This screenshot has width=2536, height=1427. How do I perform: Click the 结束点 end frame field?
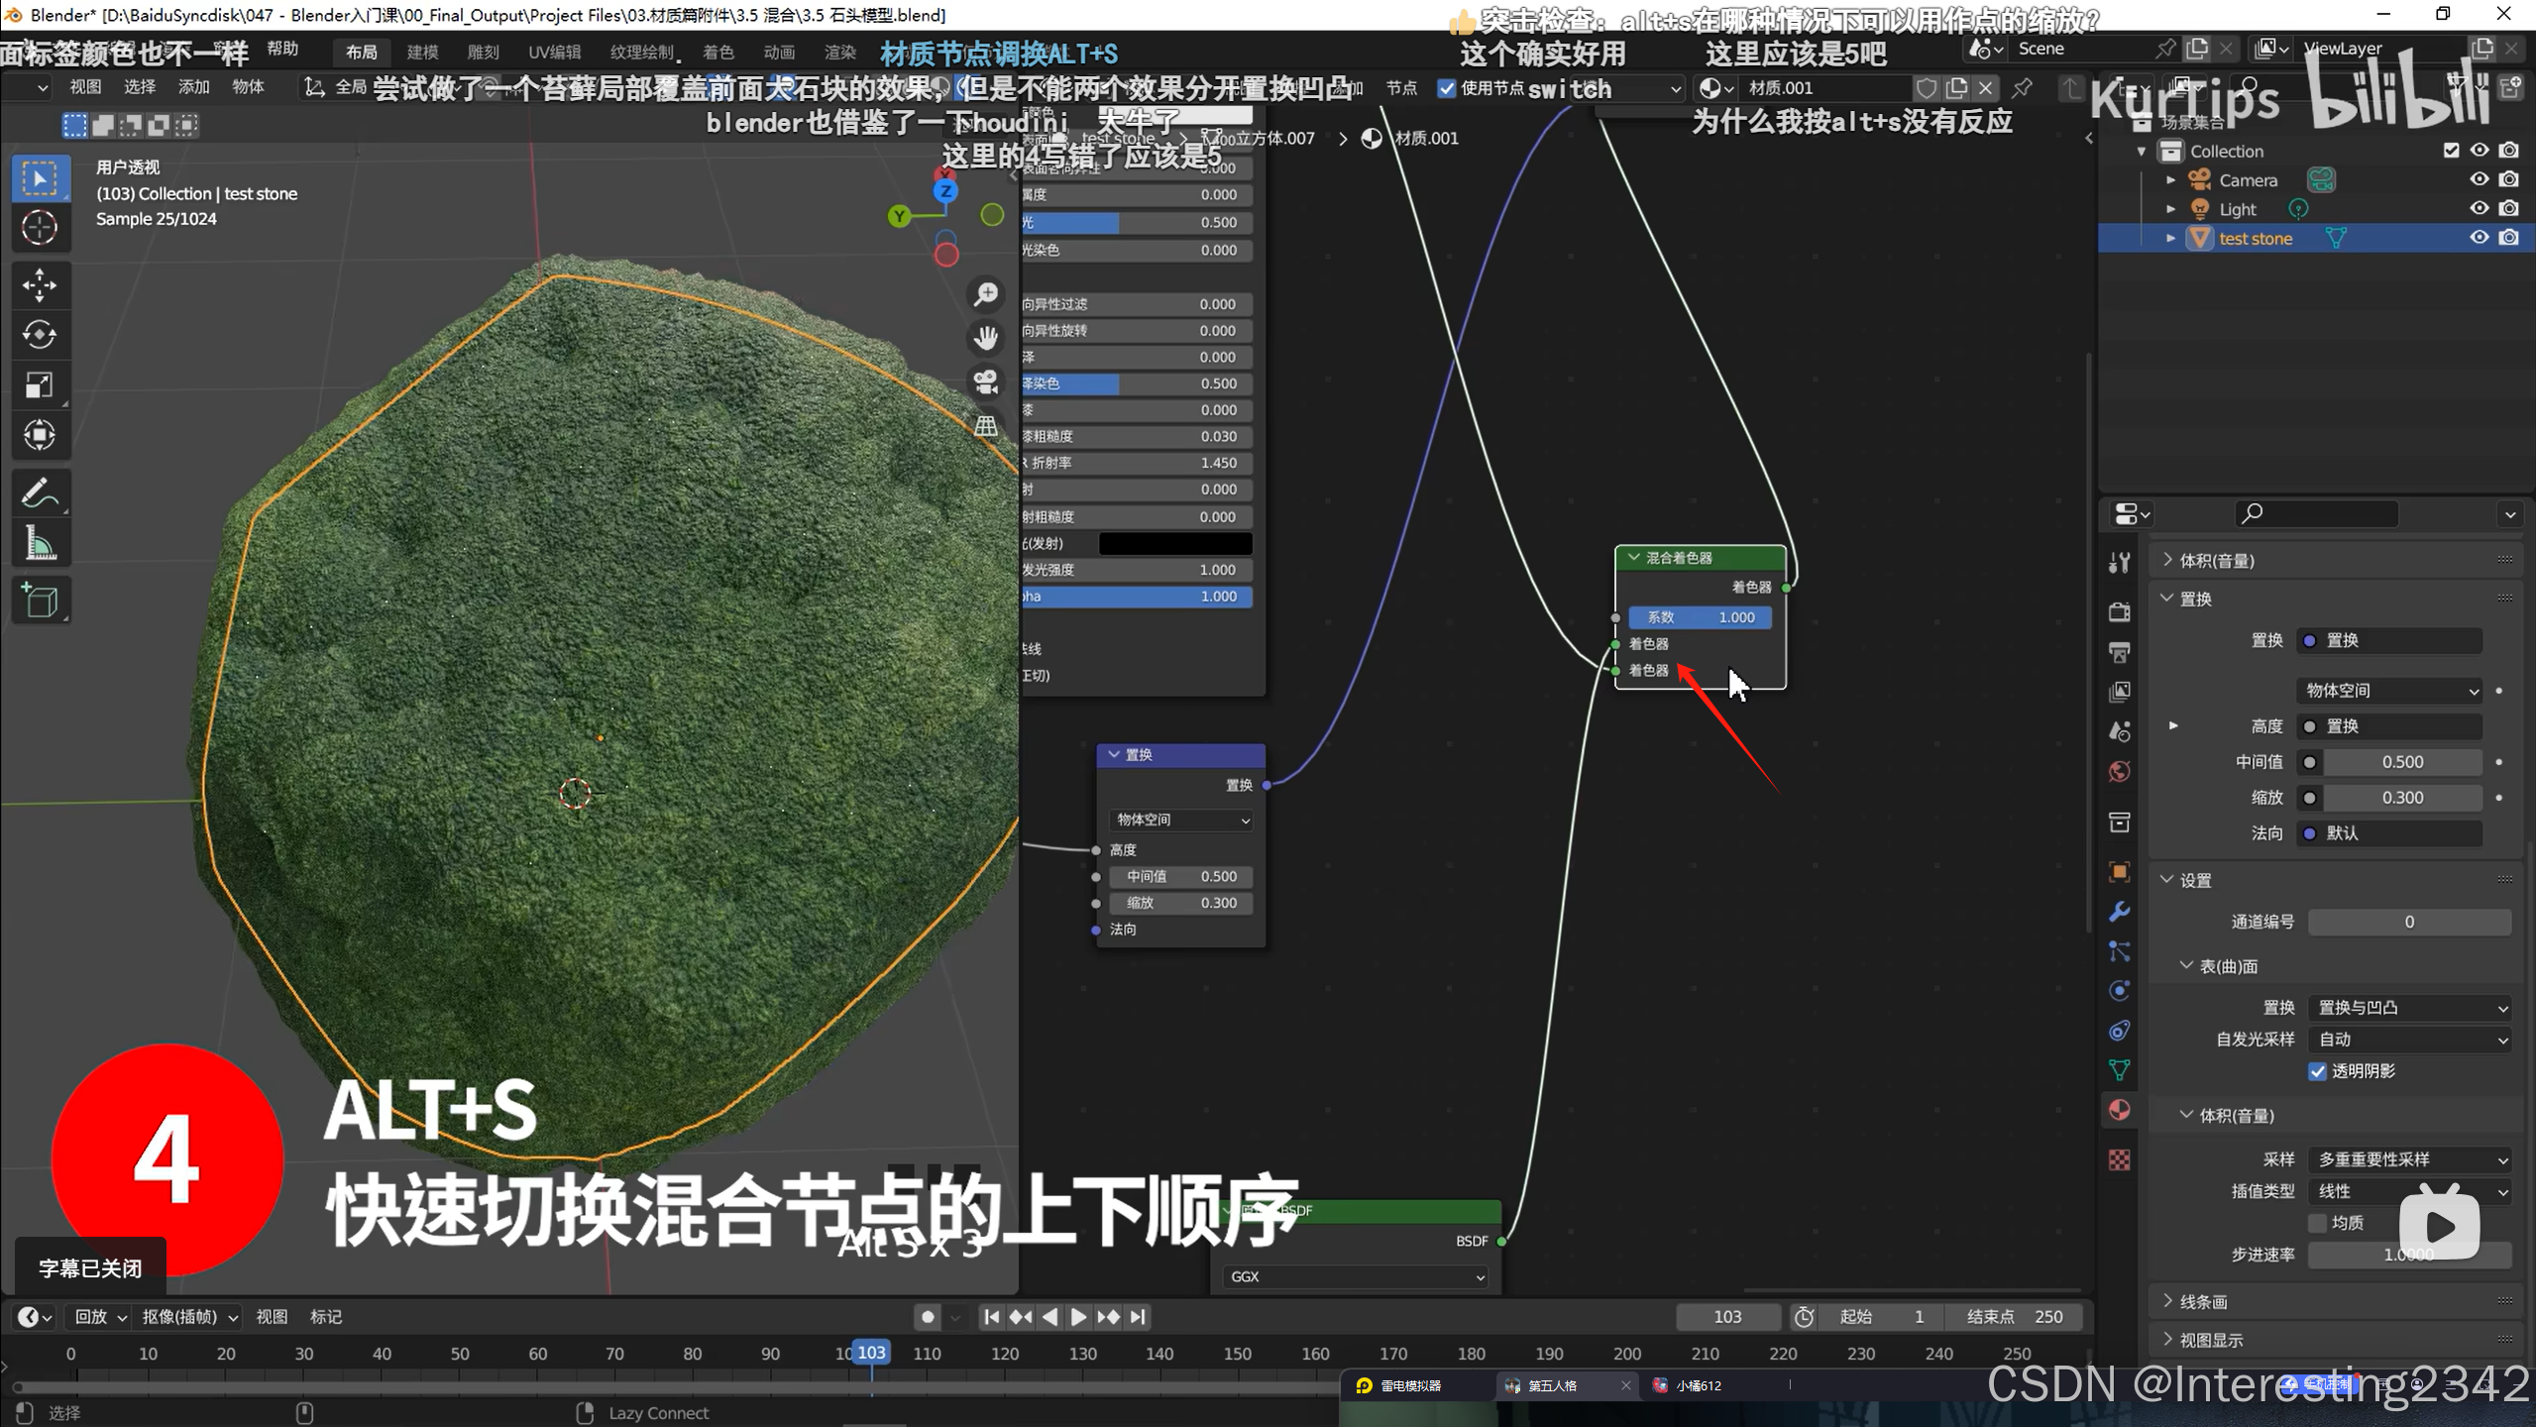pyautogui.click(x=2014, y=1317)
